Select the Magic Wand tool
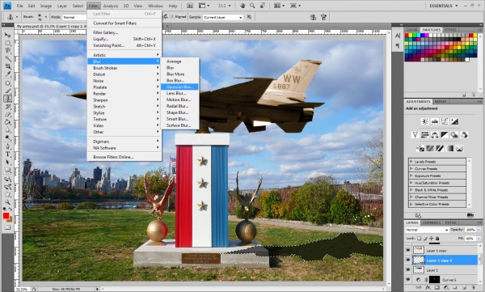The height and width of the screenshot is (292, 485). [x=7, y=59]
